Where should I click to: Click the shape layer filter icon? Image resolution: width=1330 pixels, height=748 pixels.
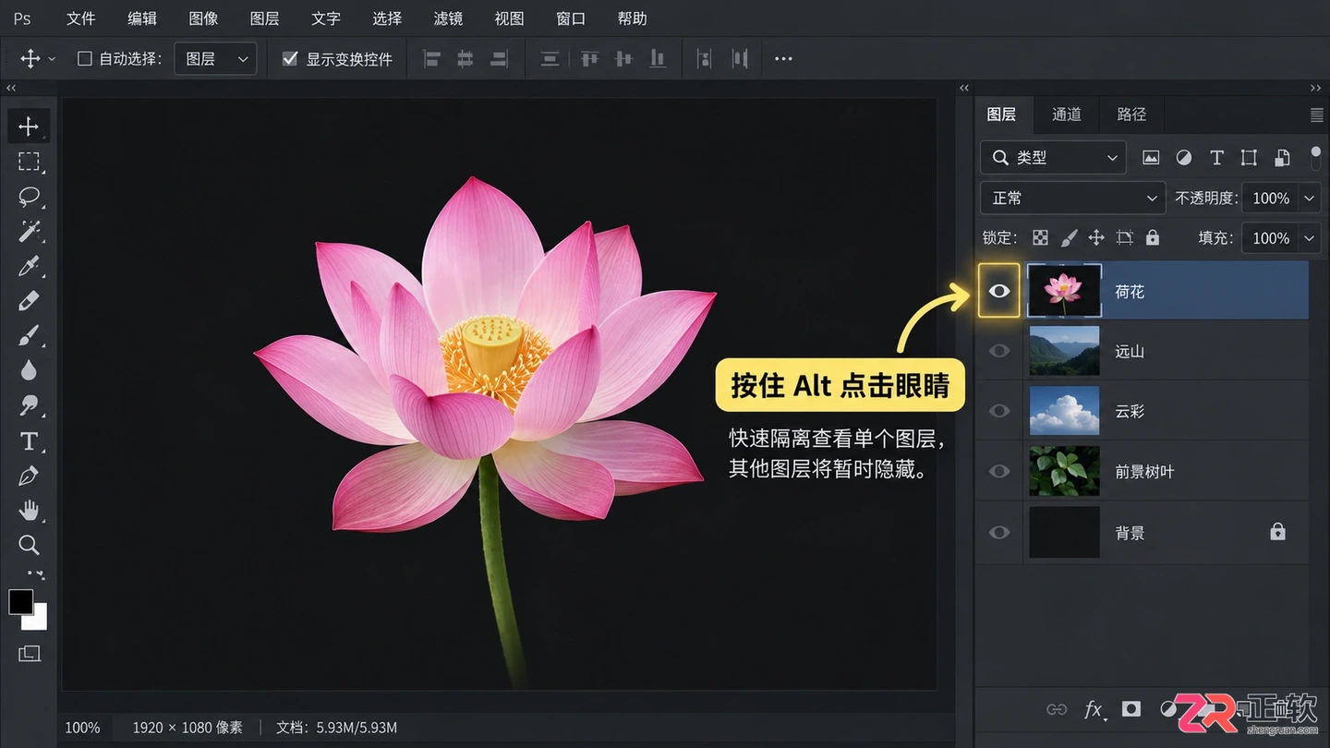pos(1249,158)
